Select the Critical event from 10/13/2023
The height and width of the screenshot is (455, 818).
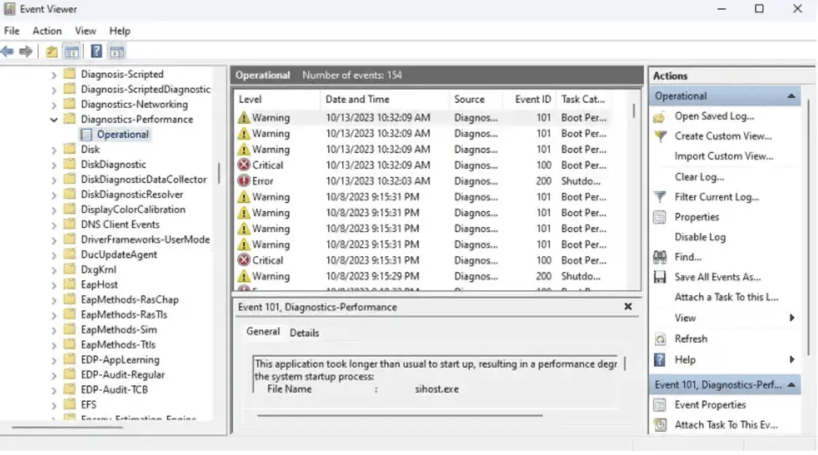[272, 165]
